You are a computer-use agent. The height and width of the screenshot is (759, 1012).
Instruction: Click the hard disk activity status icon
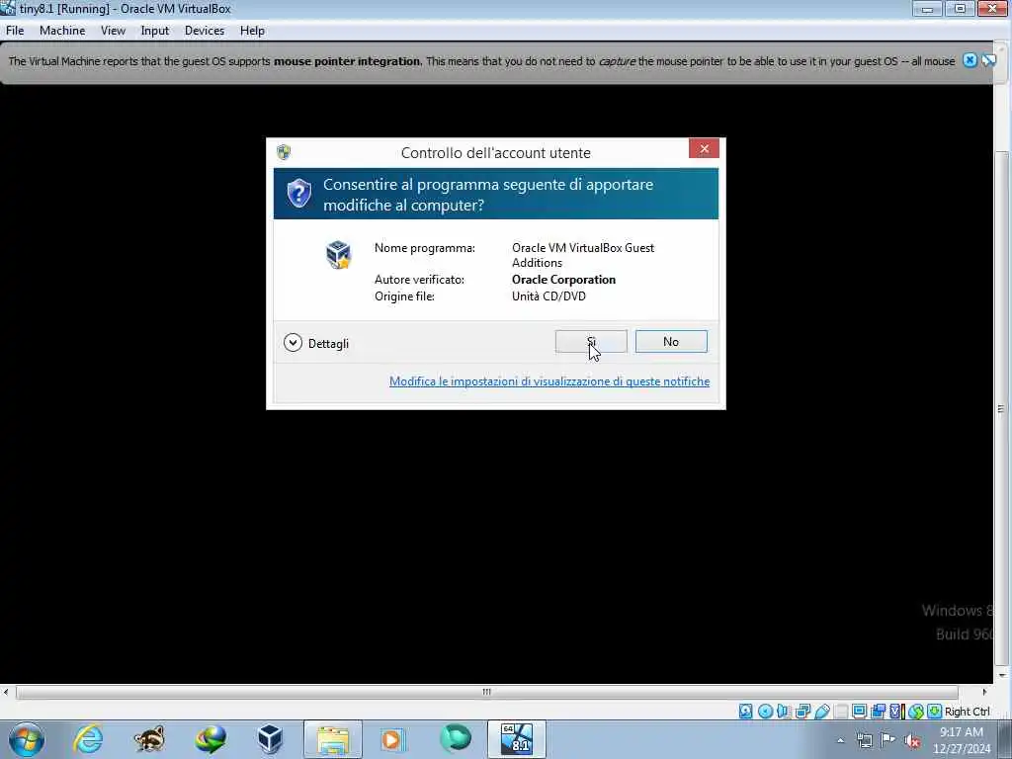745,712
